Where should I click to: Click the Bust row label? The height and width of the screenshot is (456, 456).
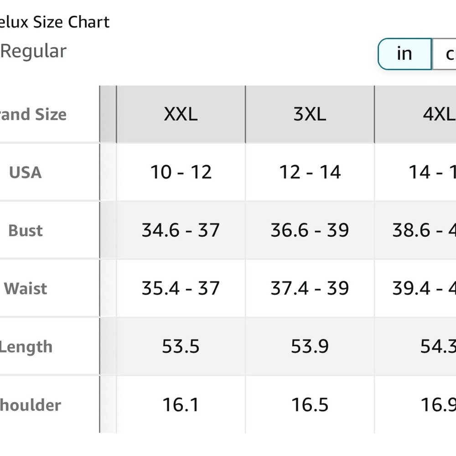26,231
